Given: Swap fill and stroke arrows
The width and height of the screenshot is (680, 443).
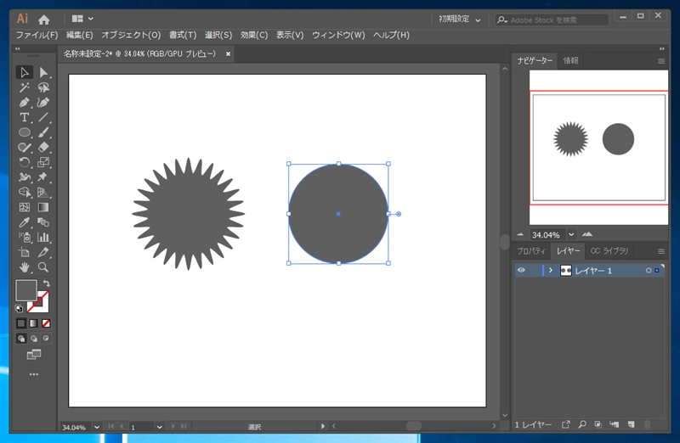Looking at the screenshot, I should [x=47, y=283].
